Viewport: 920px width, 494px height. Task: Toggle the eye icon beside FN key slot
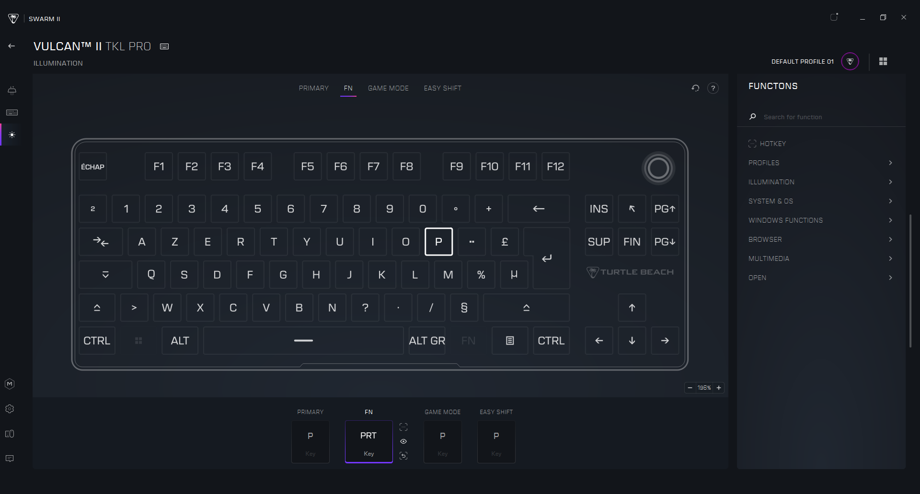(x=403, y=441)
